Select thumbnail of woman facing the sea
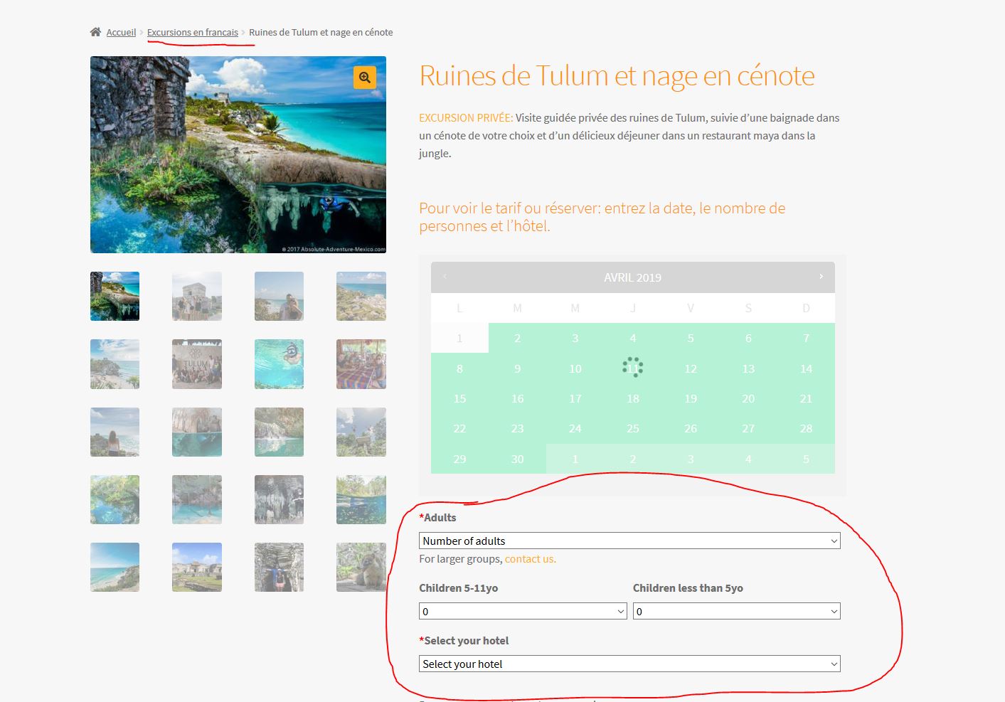 click(115, 432)
